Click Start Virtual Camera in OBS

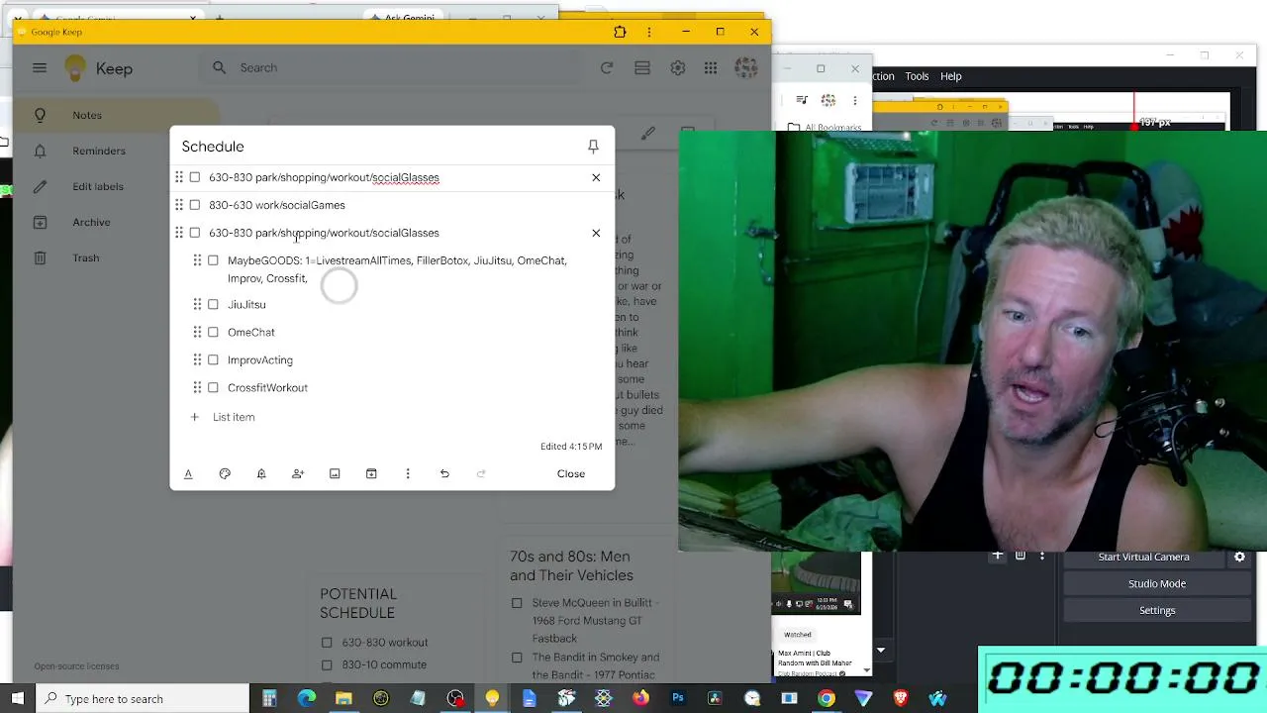click(1143, 557)
